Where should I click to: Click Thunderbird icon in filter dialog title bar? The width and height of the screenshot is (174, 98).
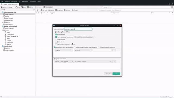[x=54, y=26]
